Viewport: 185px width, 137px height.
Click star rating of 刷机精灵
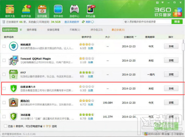tap(87, 44)
